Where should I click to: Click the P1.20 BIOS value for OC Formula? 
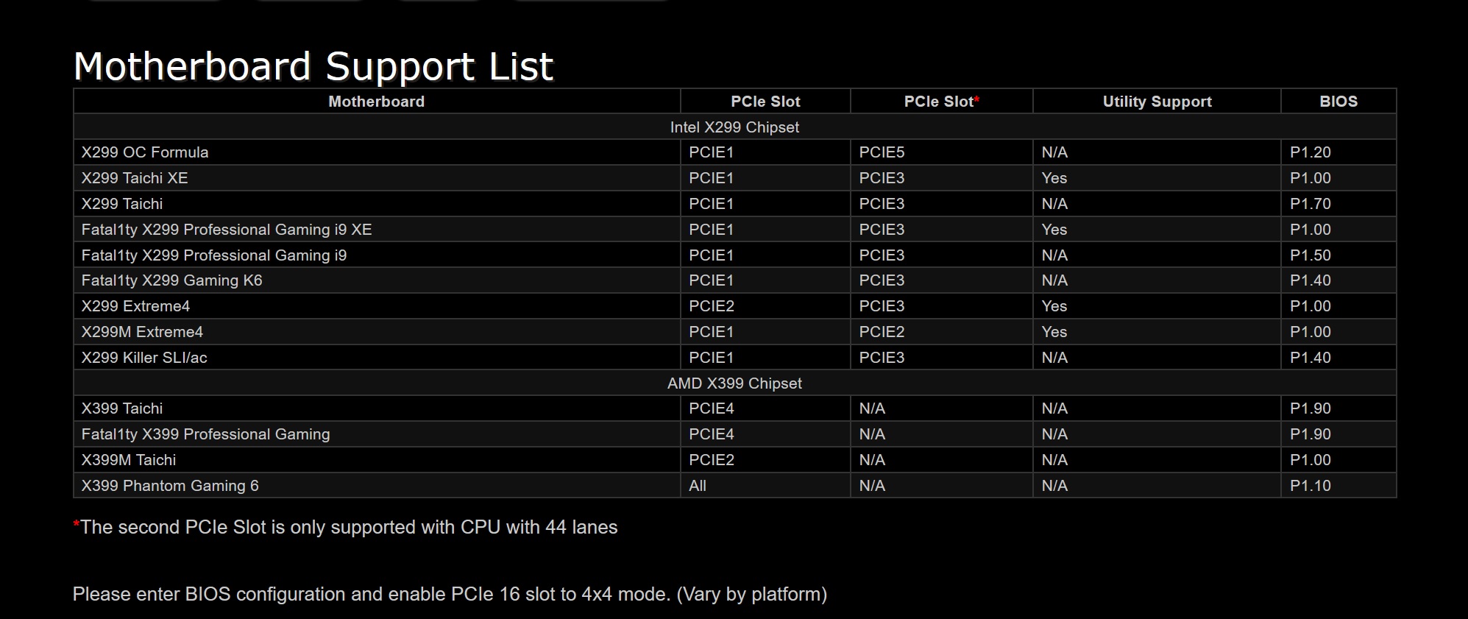1311,152
